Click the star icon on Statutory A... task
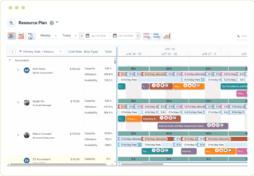254x176 pixels. (162, 118)
